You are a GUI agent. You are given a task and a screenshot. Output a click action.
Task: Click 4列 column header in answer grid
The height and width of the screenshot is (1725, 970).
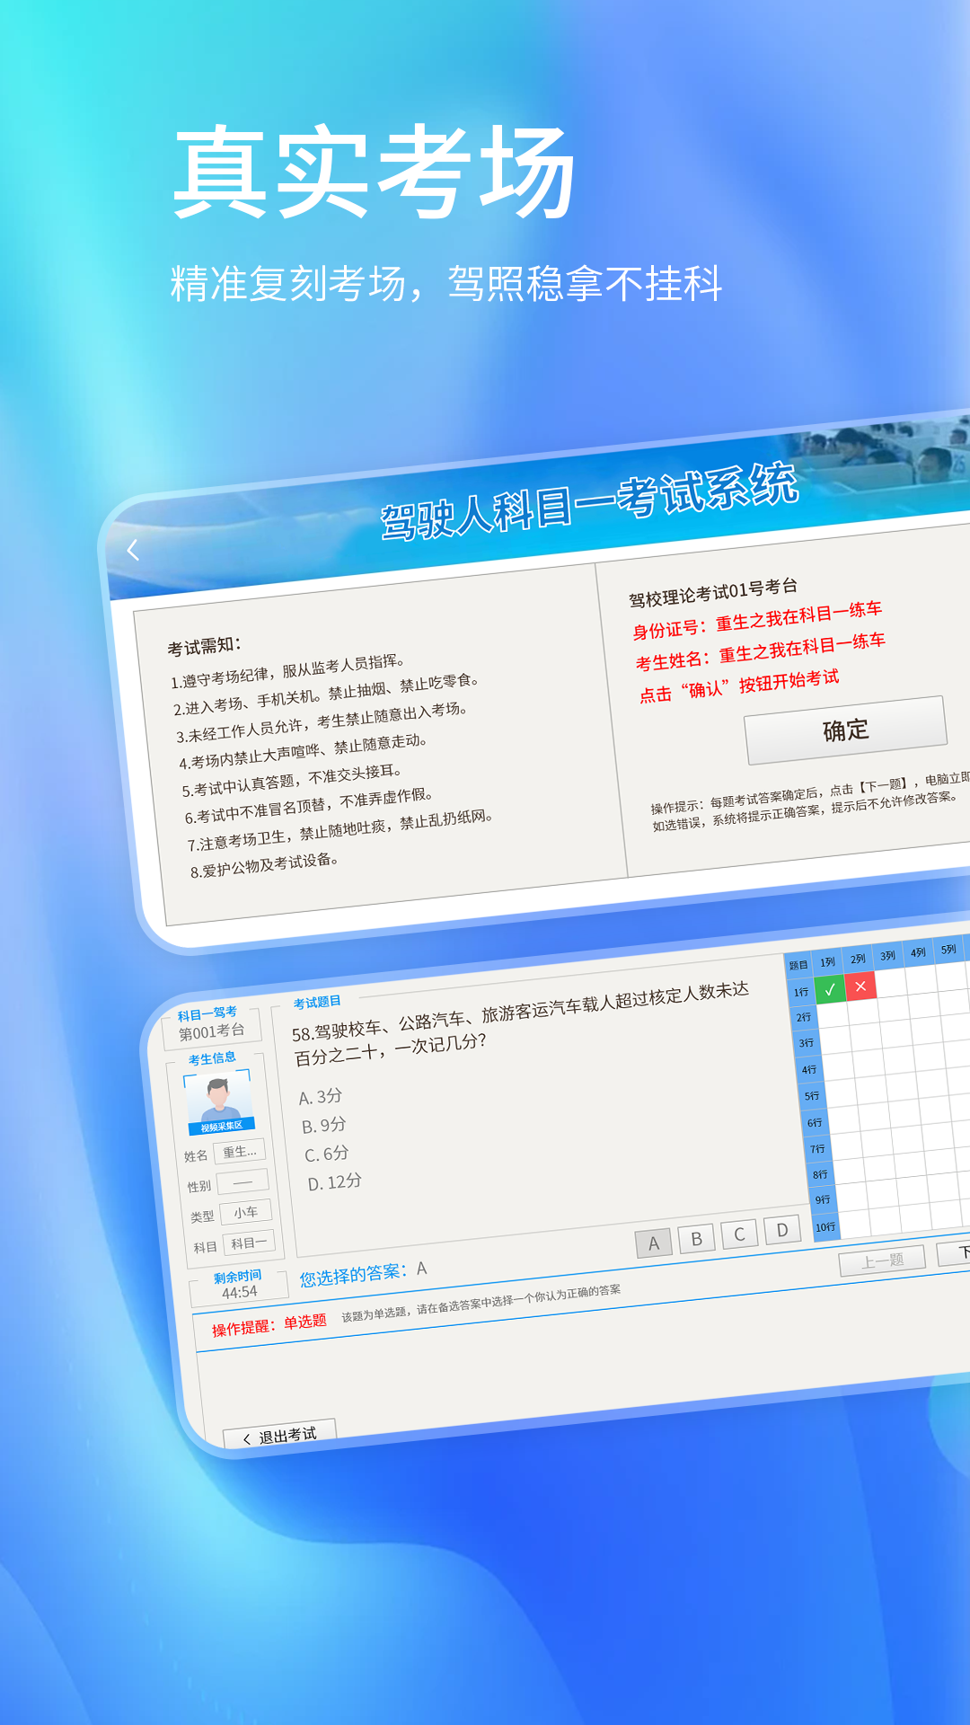pos(918,952)
